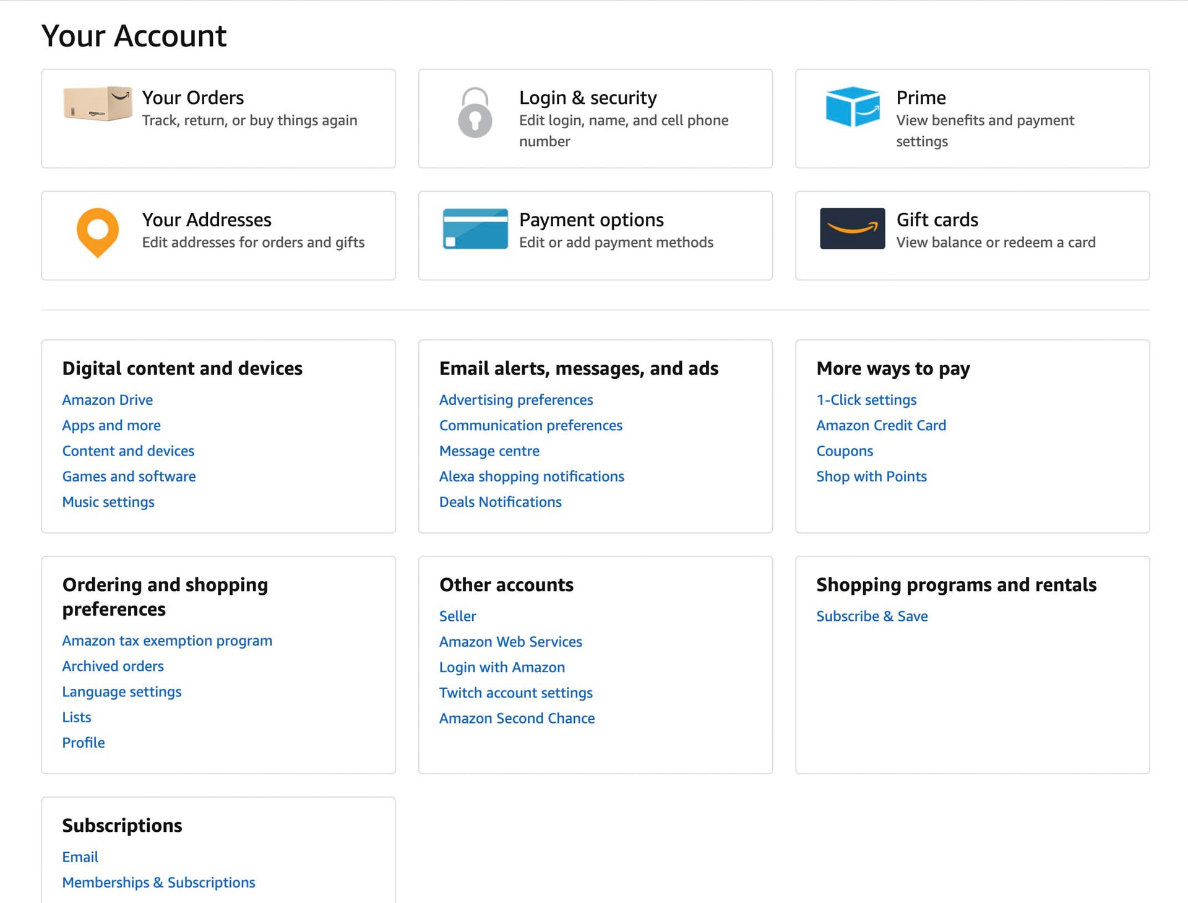Open Alexa shopping notifications

pos(531,475)
